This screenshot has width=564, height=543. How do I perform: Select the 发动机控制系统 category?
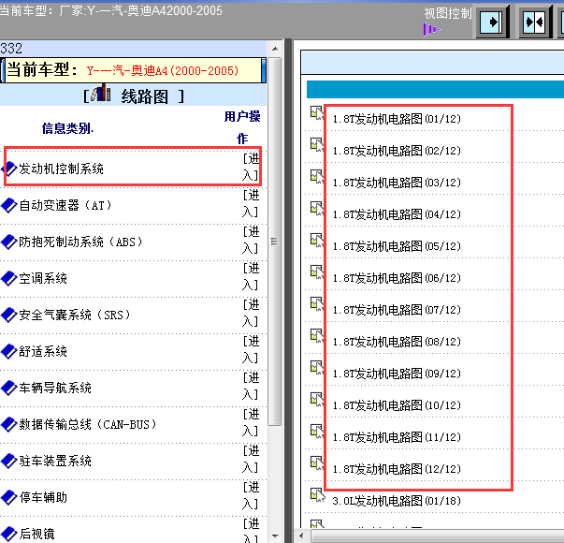click(61, 169)
